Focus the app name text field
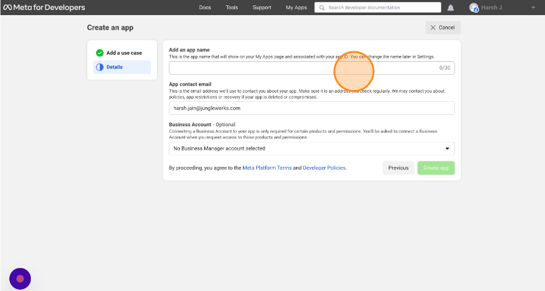Viewport: 545px width, 291px height. (302, 68)
